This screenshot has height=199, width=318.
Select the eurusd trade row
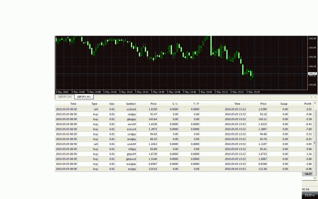(x=184, y=129)
